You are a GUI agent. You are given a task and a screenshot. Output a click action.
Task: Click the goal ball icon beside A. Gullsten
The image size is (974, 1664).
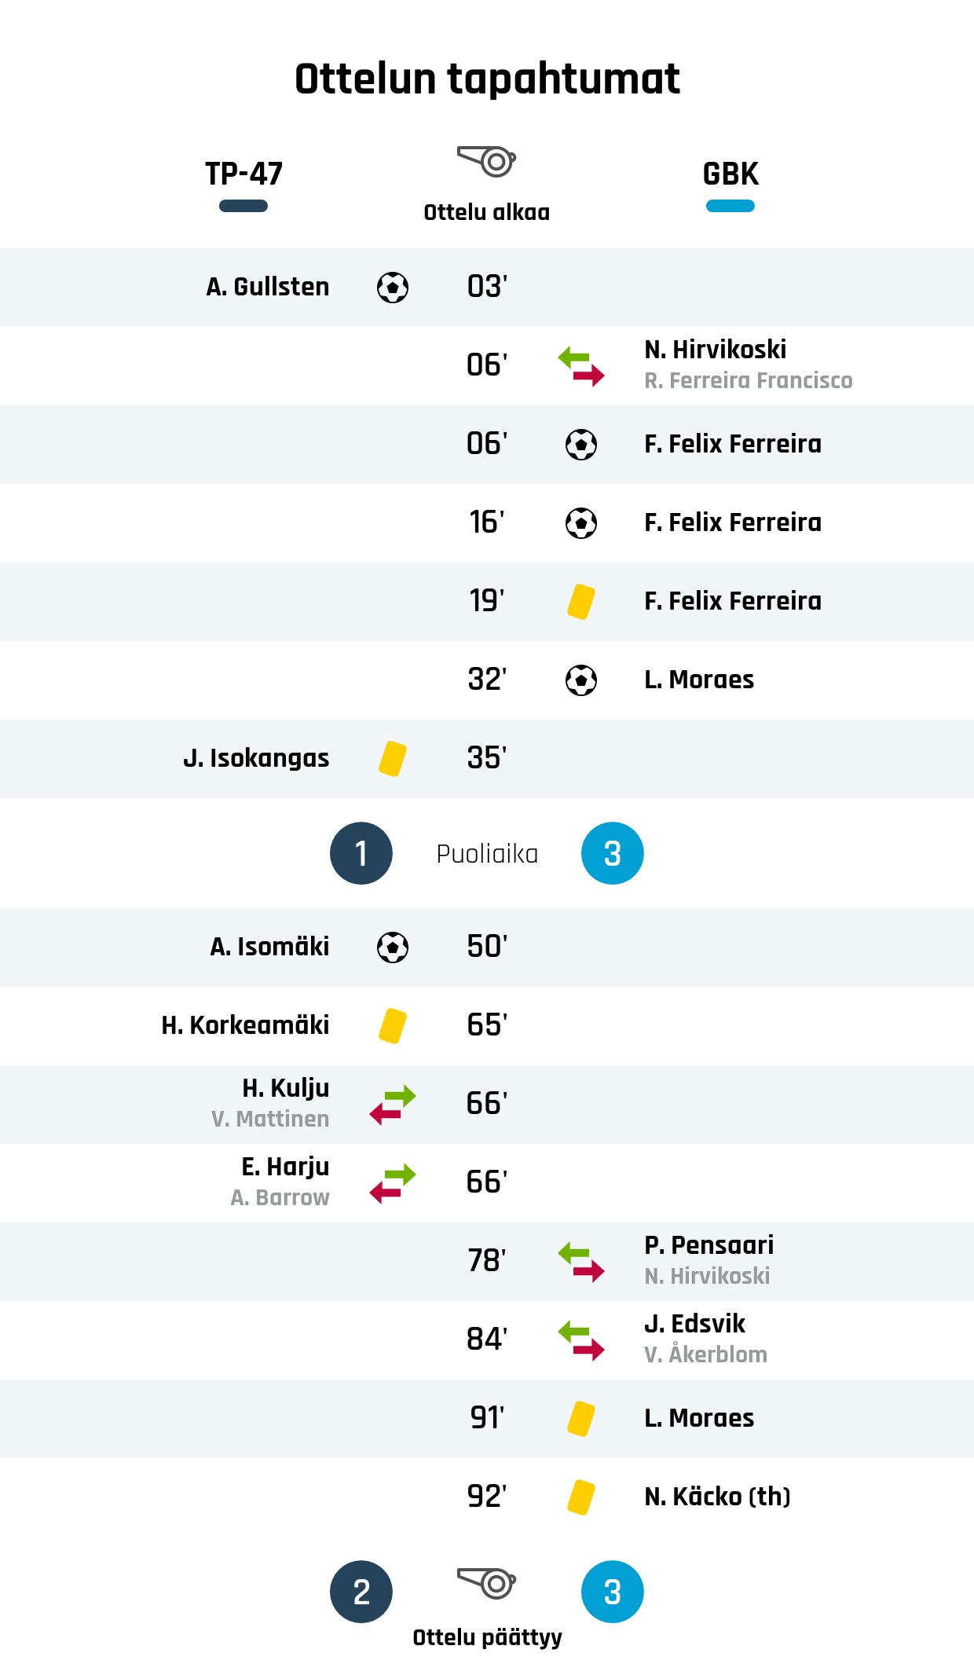[x=393, y=288]
